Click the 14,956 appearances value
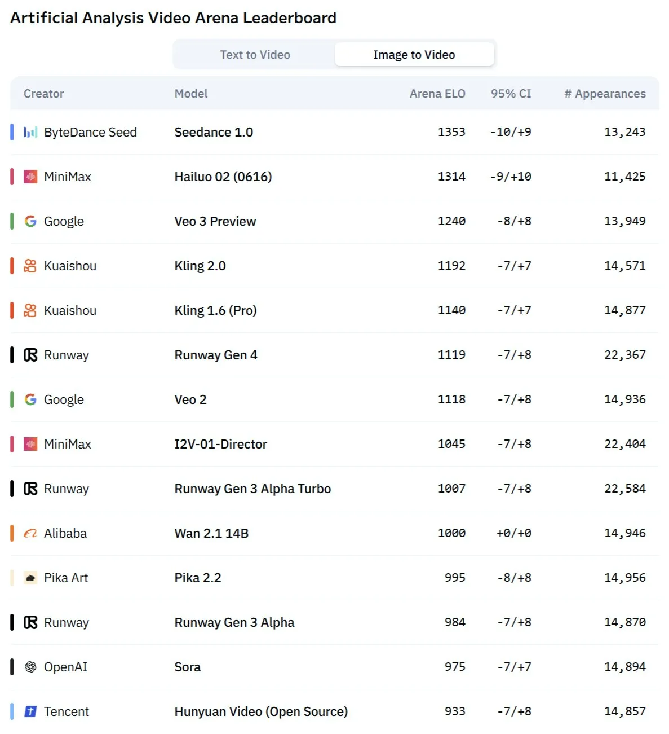The height and width of the screenshot is (734, 669). [x=625, y=578]
